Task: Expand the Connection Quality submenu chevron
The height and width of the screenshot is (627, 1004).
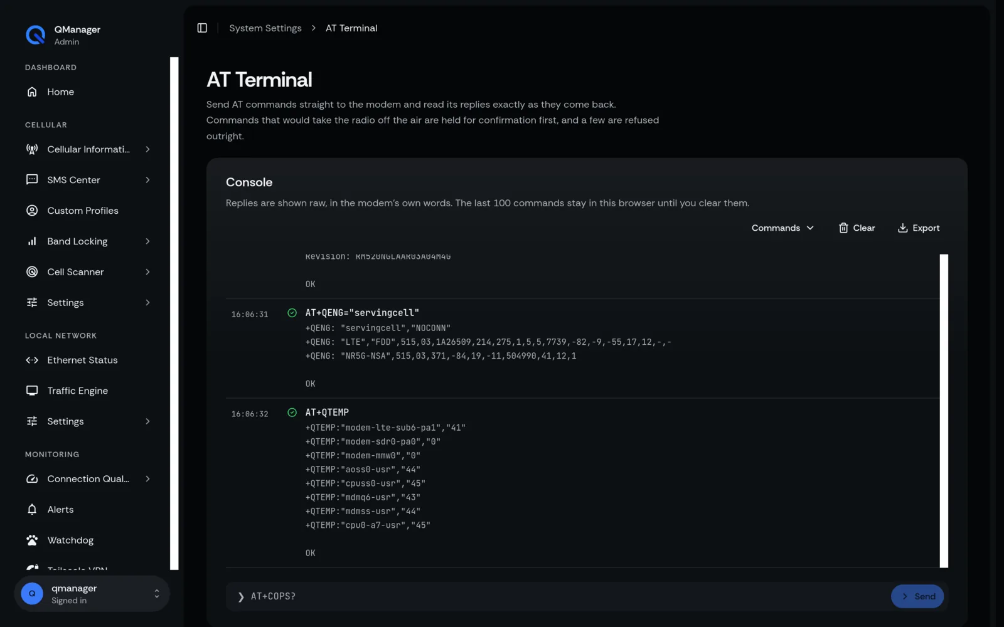Action: (x=148, y=479)
